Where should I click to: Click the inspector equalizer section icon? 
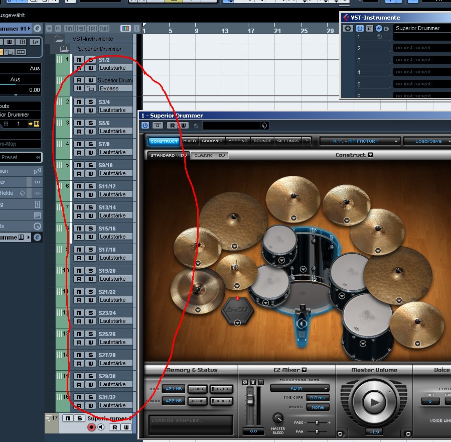point(38,182)
